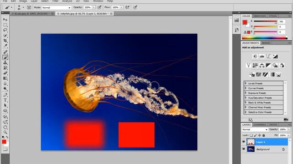Viewport: 293px width, 164px height.
Task: Hide Layer 1 with eye icon
Action: coord(244,142)
